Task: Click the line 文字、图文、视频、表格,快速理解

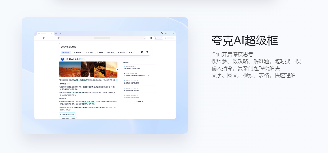Action: click(253, 75)
